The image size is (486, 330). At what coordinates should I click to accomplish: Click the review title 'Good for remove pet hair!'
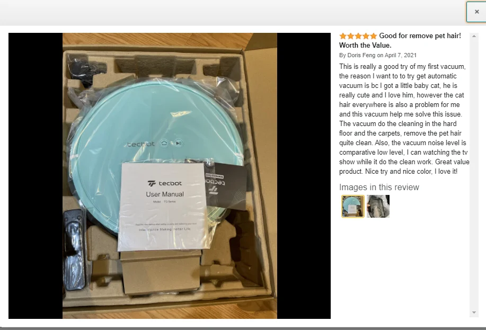[x=420, y=35]
